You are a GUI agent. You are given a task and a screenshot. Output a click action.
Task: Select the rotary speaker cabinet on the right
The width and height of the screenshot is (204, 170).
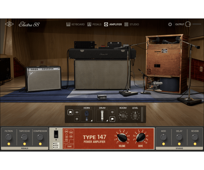pos(167,64)
